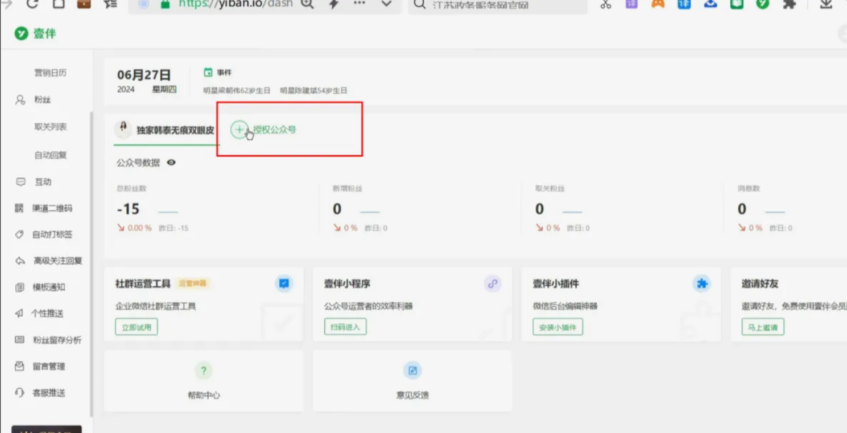This screenshot has height=433, width=847.
Task: Click the orange gamepad extension icon
Action: click(x=658, y=3)
